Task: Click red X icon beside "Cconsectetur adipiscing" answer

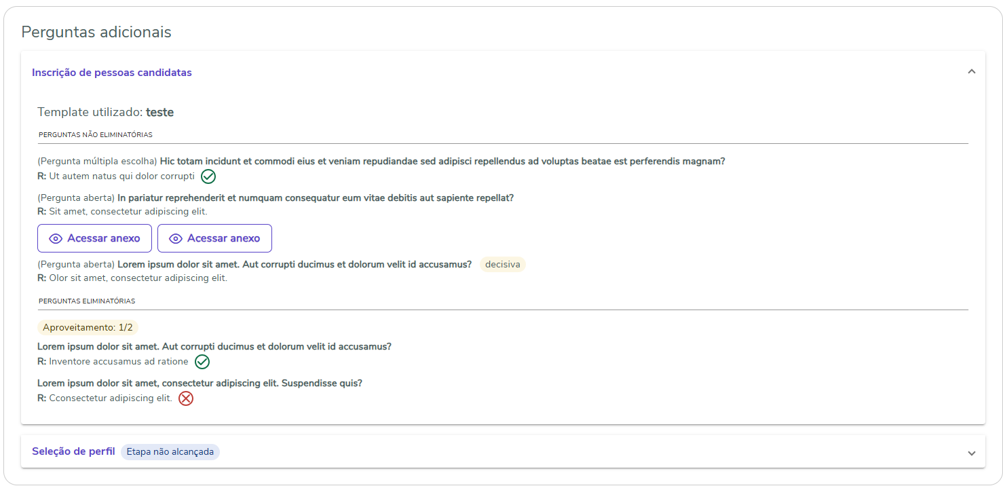Action: coord(186,398)
